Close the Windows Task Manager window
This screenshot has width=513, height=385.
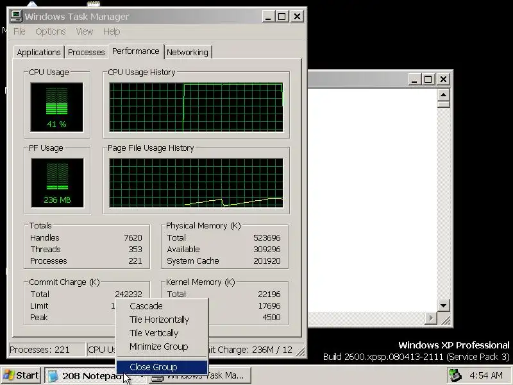(298, 17)
